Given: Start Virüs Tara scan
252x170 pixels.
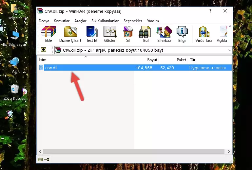Looking at the screenshot, I should coord(204,34).
